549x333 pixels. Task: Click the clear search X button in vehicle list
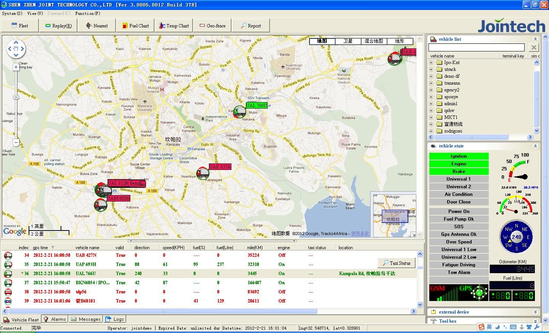[533, 47]
